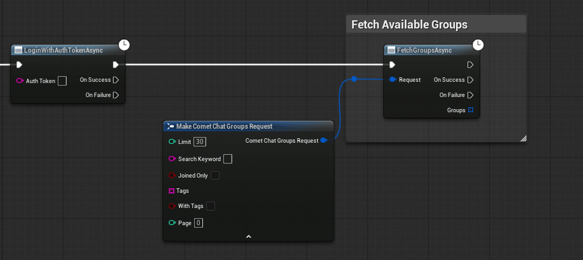Click the input execution pin on LoginWithAuthTokenAsync
Screen dimensions: 583x260
(19, 65)
